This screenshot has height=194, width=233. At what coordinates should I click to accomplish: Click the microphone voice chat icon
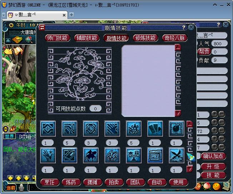click(21, 188)
